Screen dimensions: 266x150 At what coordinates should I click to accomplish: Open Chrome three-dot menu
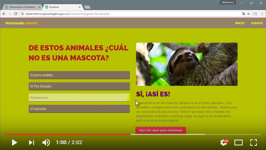click(x=262, y=14)
